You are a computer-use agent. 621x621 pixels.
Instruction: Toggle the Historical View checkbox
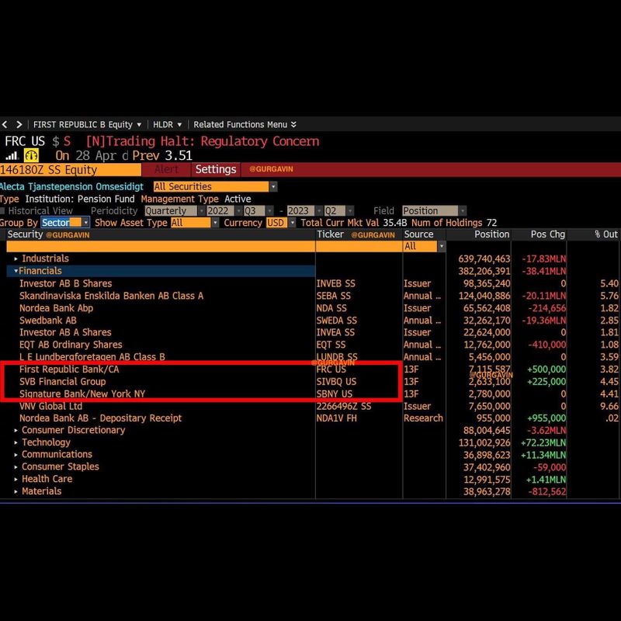(x=3, y=211)
